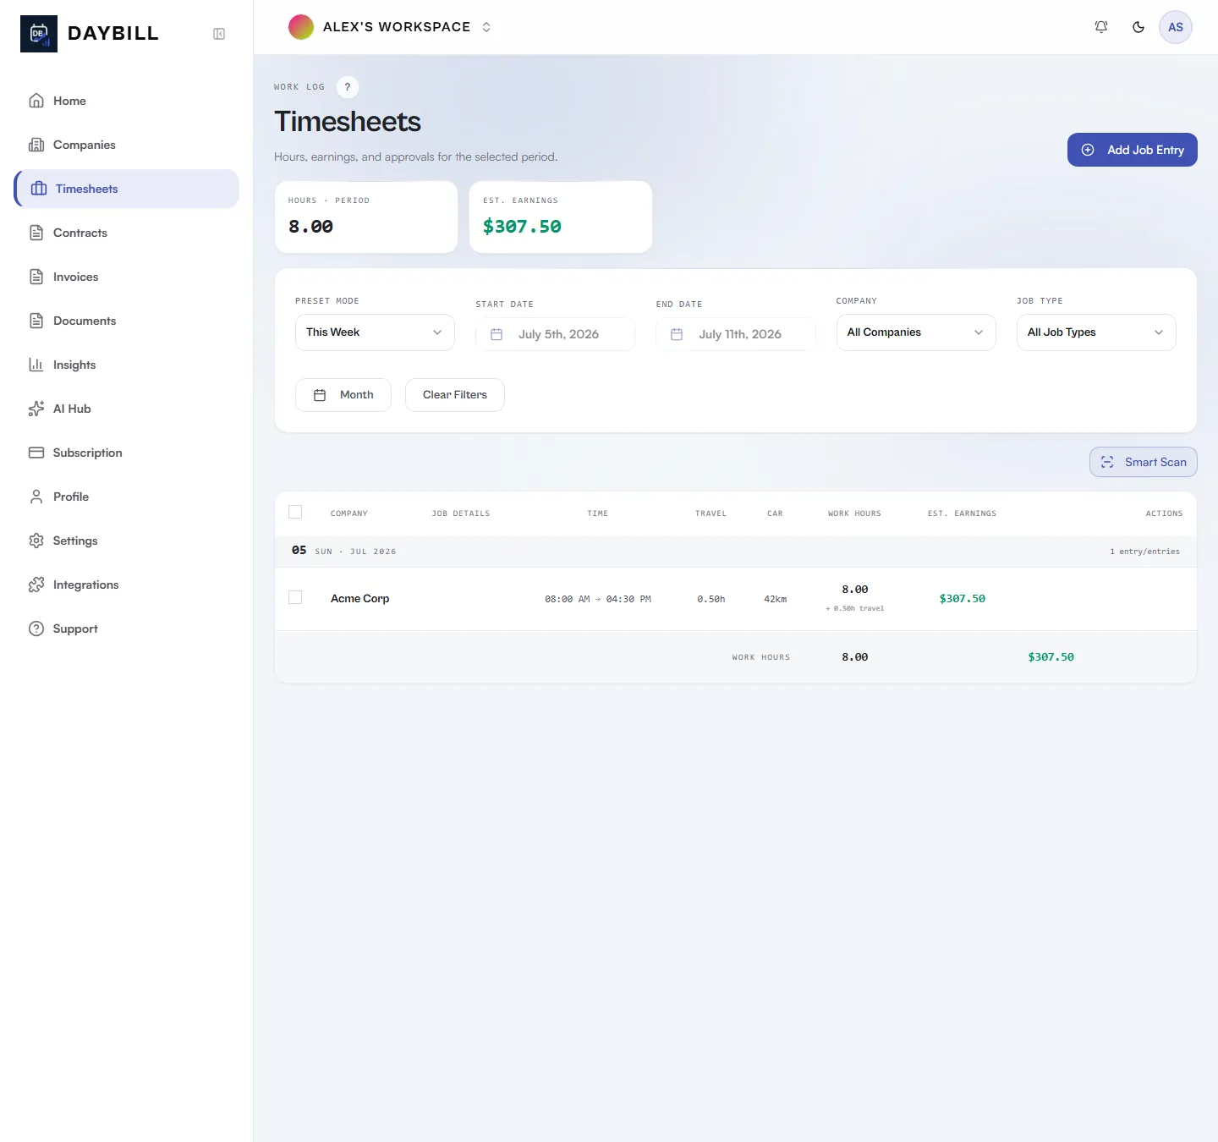Click the end date calendar icon
1218x1142 pixels.
coord(677,334)
